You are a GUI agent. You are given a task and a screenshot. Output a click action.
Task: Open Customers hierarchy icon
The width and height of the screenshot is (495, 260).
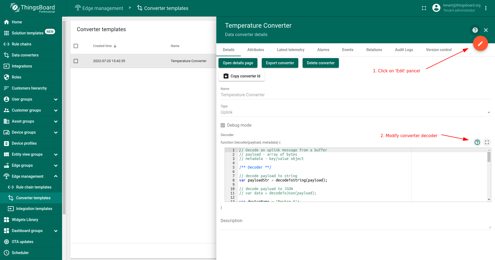point(6,88)
